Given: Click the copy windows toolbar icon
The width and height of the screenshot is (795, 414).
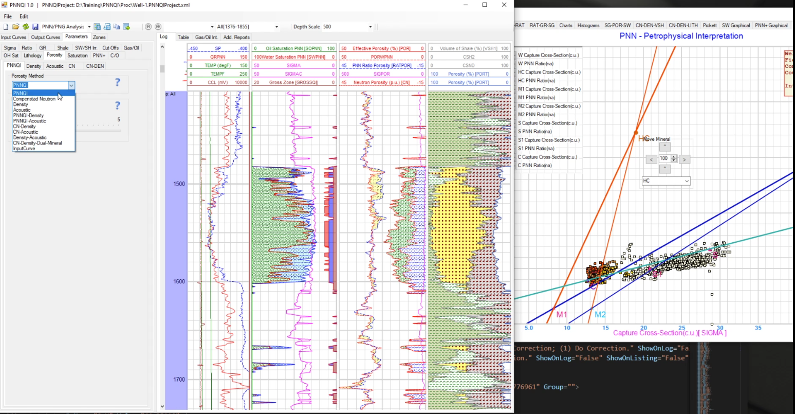Looking at the screenshot, I should pos(117,27).
